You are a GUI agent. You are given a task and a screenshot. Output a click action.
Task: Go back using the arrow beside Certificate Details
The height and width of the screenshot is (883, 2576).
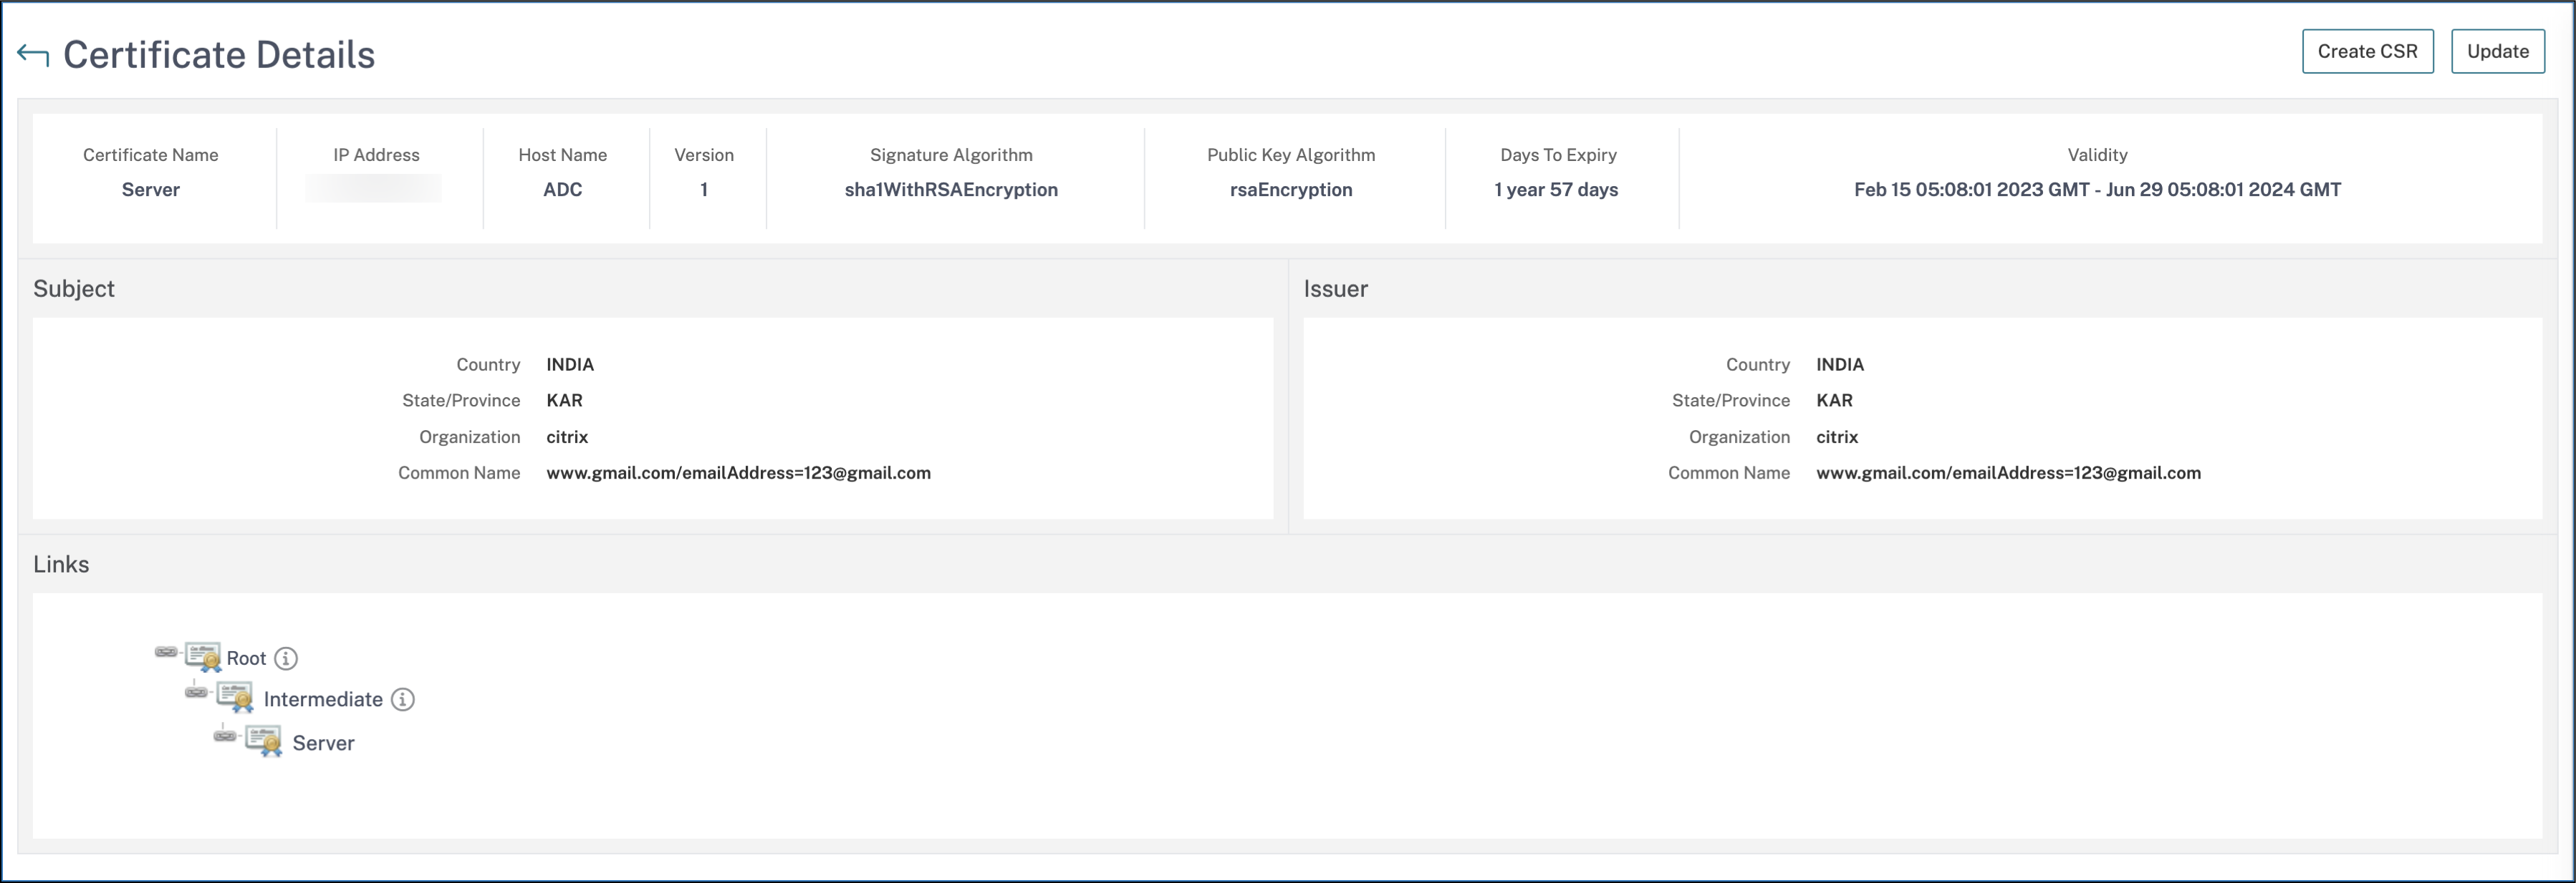[33, 55]
